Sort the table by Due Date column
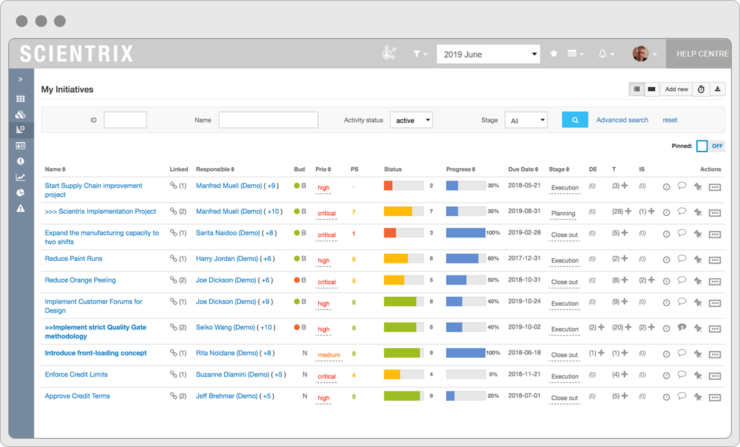This screenshot has height=447, width=740. point(524,169)
